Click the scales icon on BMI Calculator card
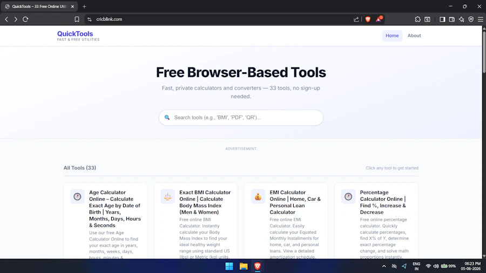This screenshot has width=486, height=273. [x=168, y=196]
